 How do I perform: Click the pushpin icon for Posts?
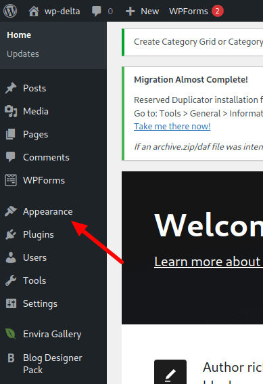[x=11, y=88]
